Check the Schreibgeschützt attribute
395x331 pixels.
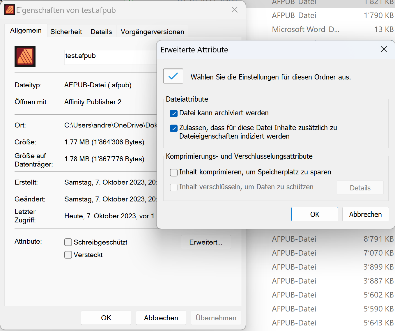pyautogui.click(x=68, y=242)
